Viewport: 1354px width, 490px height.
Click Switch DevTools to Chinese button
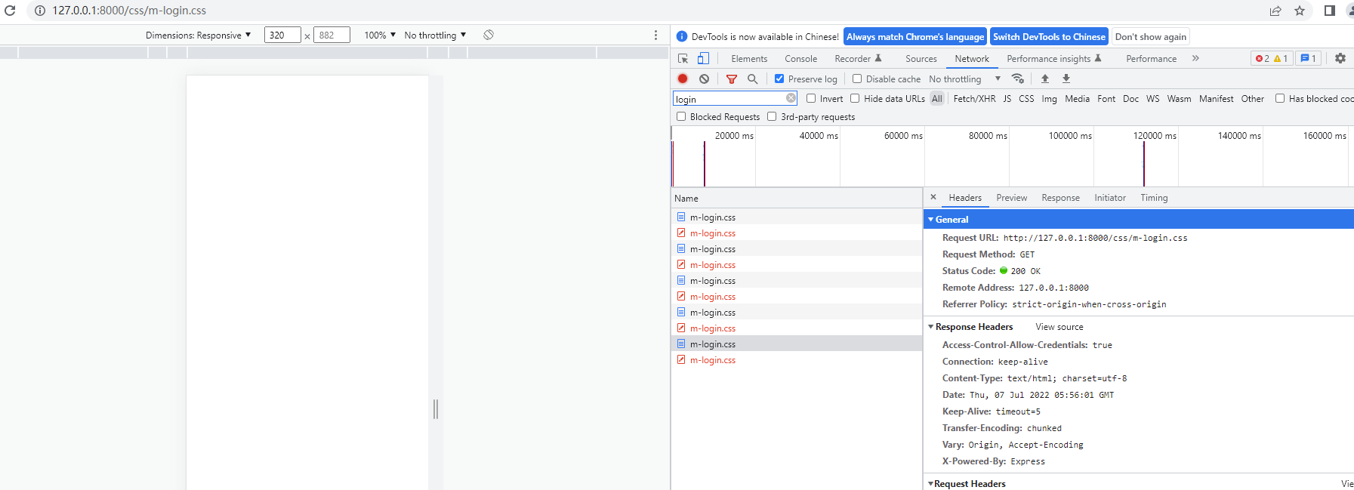1049,36
